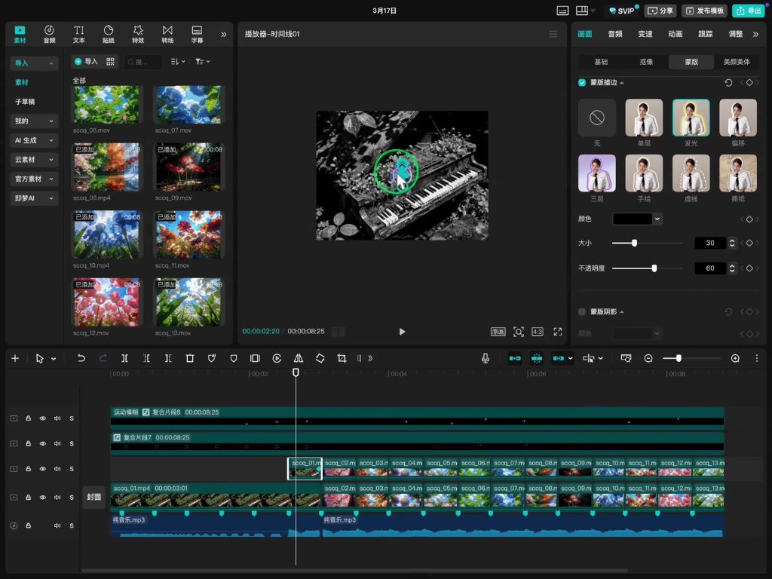Open the 字幕 captions panel tab
772x579 pixels.
tap(197, 34)
